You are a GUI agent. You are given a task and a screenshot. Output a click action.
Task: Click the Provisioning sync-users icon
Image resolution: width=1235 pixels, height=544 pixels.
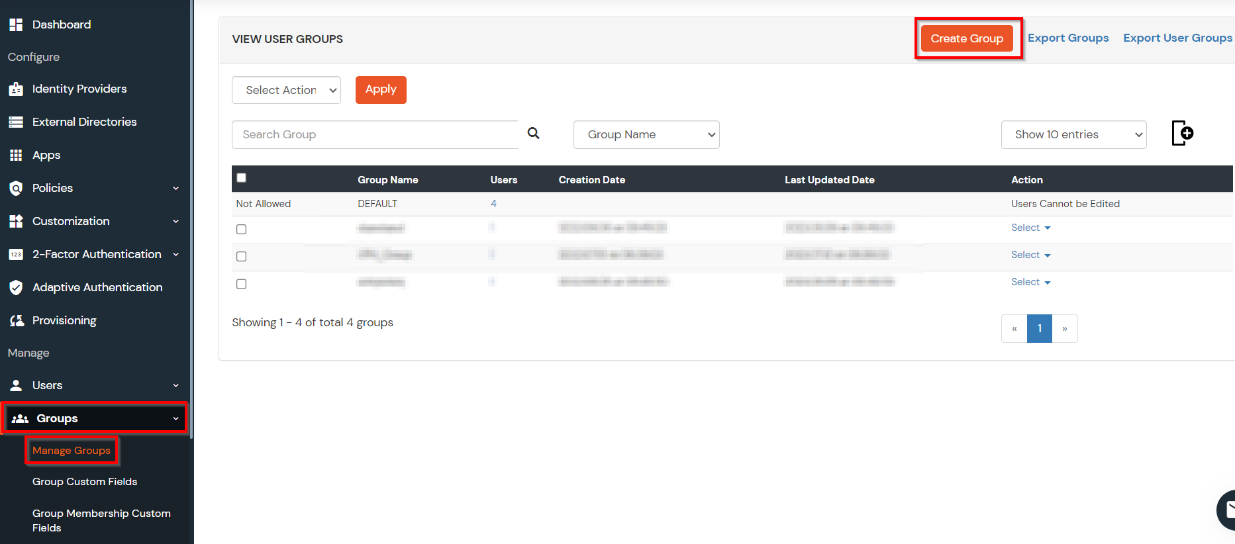click(x=17, y=320)
